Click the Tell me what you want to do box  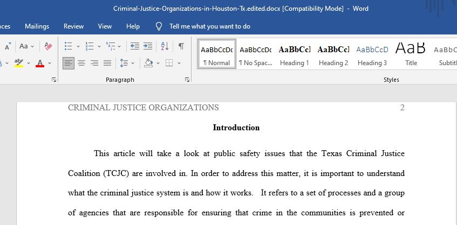[210, 26]
